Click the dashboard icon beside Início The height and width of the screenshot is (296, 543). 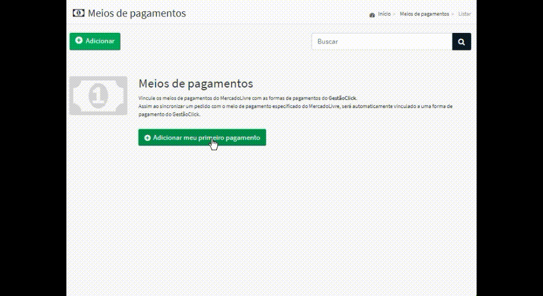[372, 15]
